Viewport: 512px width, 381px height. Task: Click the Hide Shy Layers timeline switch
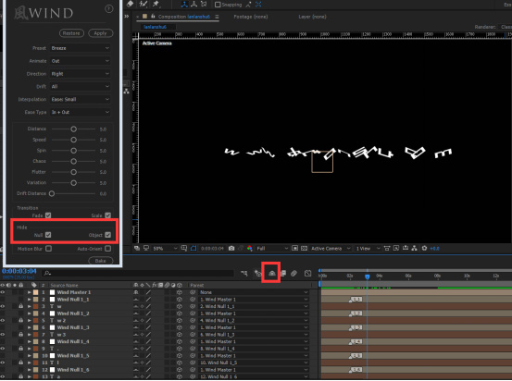271,274
